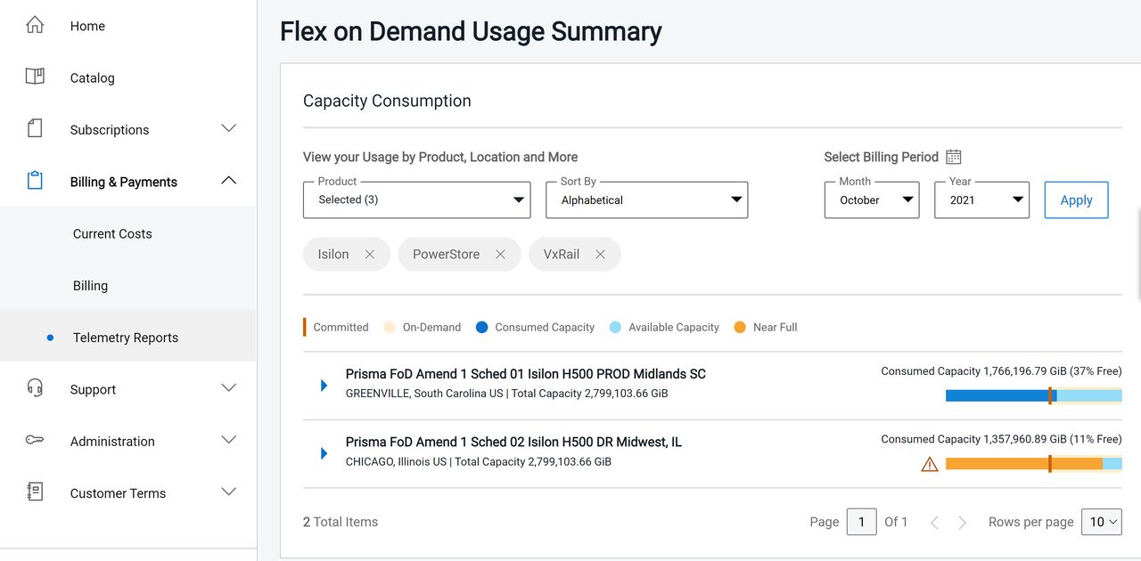Click the Apply button
Image resolution: width=1141 pixels, height=561 pixels.
(x=1076, y=199)
